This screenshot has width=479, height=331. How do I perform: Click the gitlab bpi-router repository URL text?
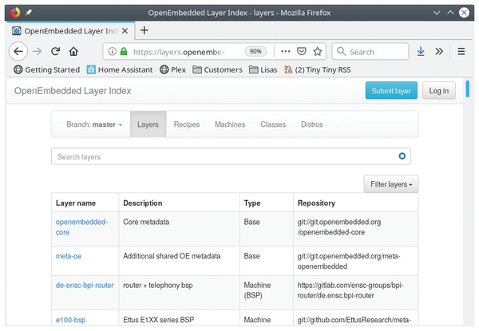350,290
